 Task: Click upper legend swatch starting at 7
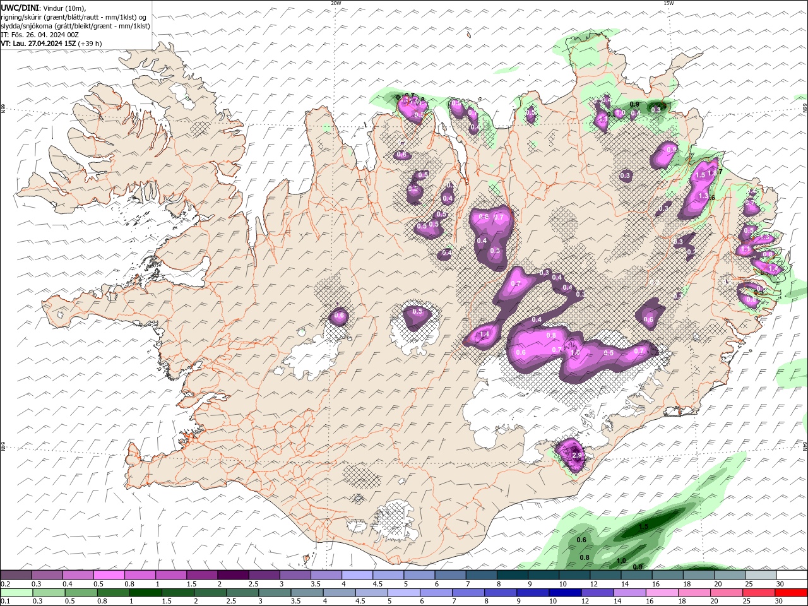click(x=481, y=575)
